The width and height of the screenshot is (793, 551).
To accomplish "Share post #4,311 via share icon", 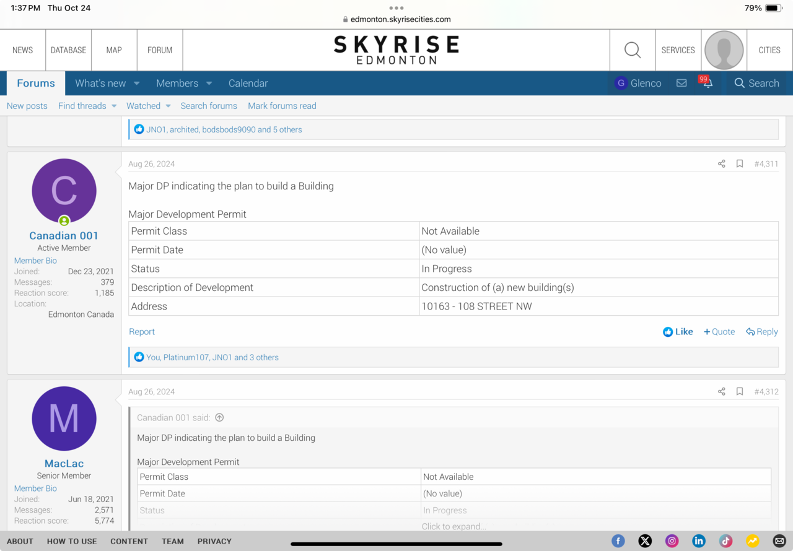I will coord(722,164).
